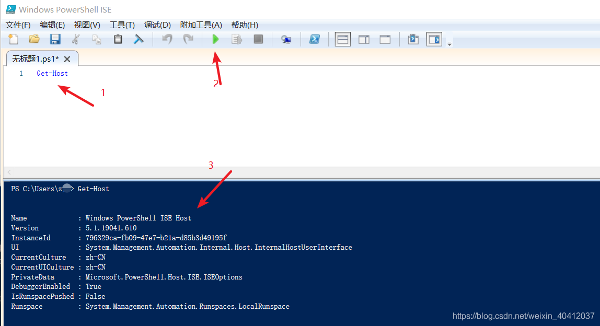The image size is (600, 326).
Task: Save the script with the floppy disk icon
Action: [x=55, y=39]
